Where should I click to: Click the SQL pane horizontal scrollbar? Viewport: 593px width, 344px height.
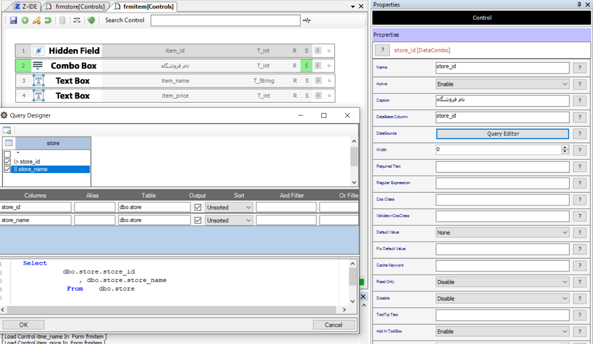[x=173, y=310]
